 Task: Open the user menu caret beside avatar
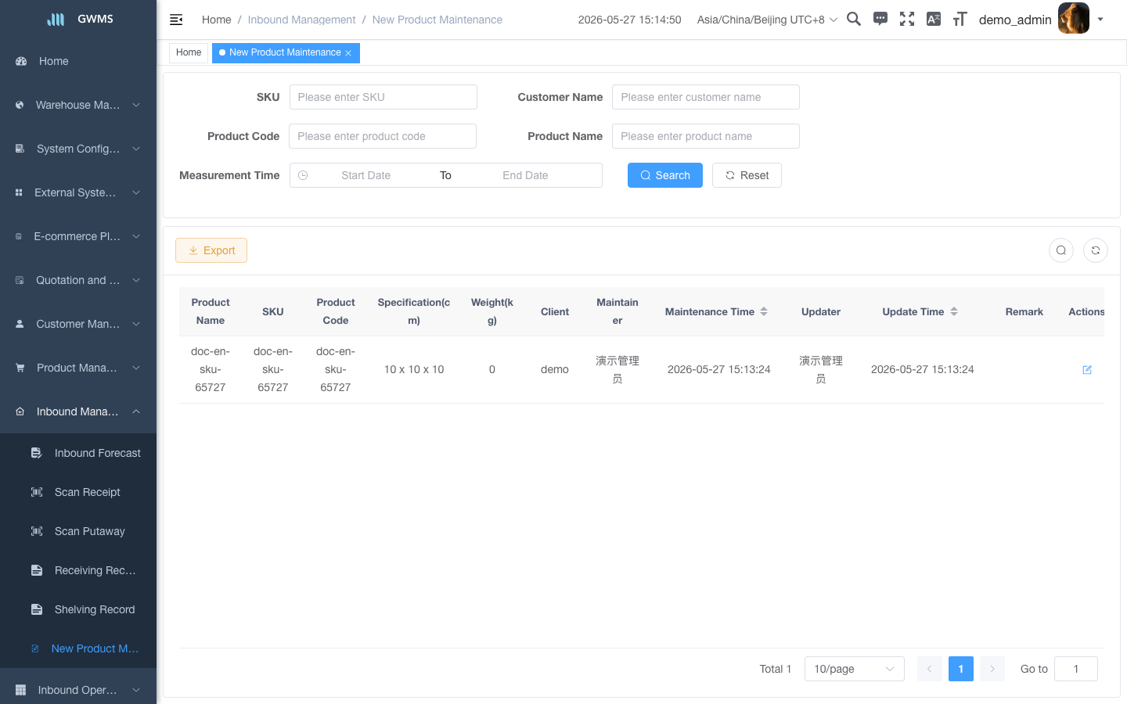click(x=1100, y=20)
